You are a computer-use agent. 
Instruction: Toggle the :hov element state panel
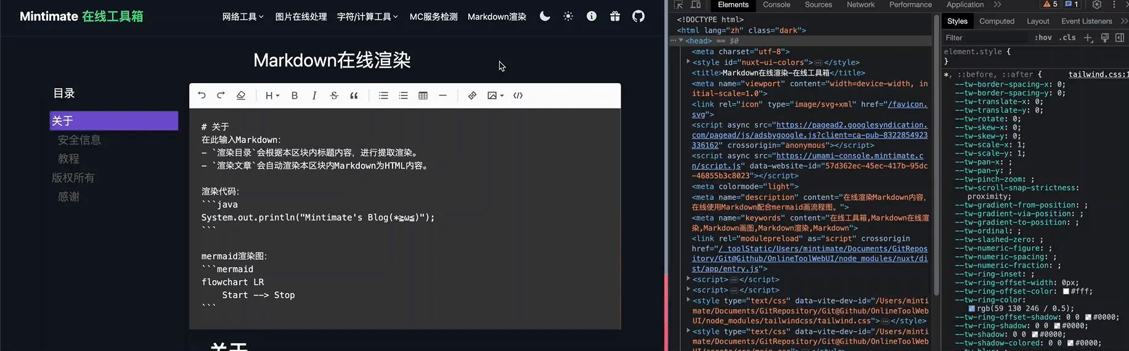click(1043, 38)
